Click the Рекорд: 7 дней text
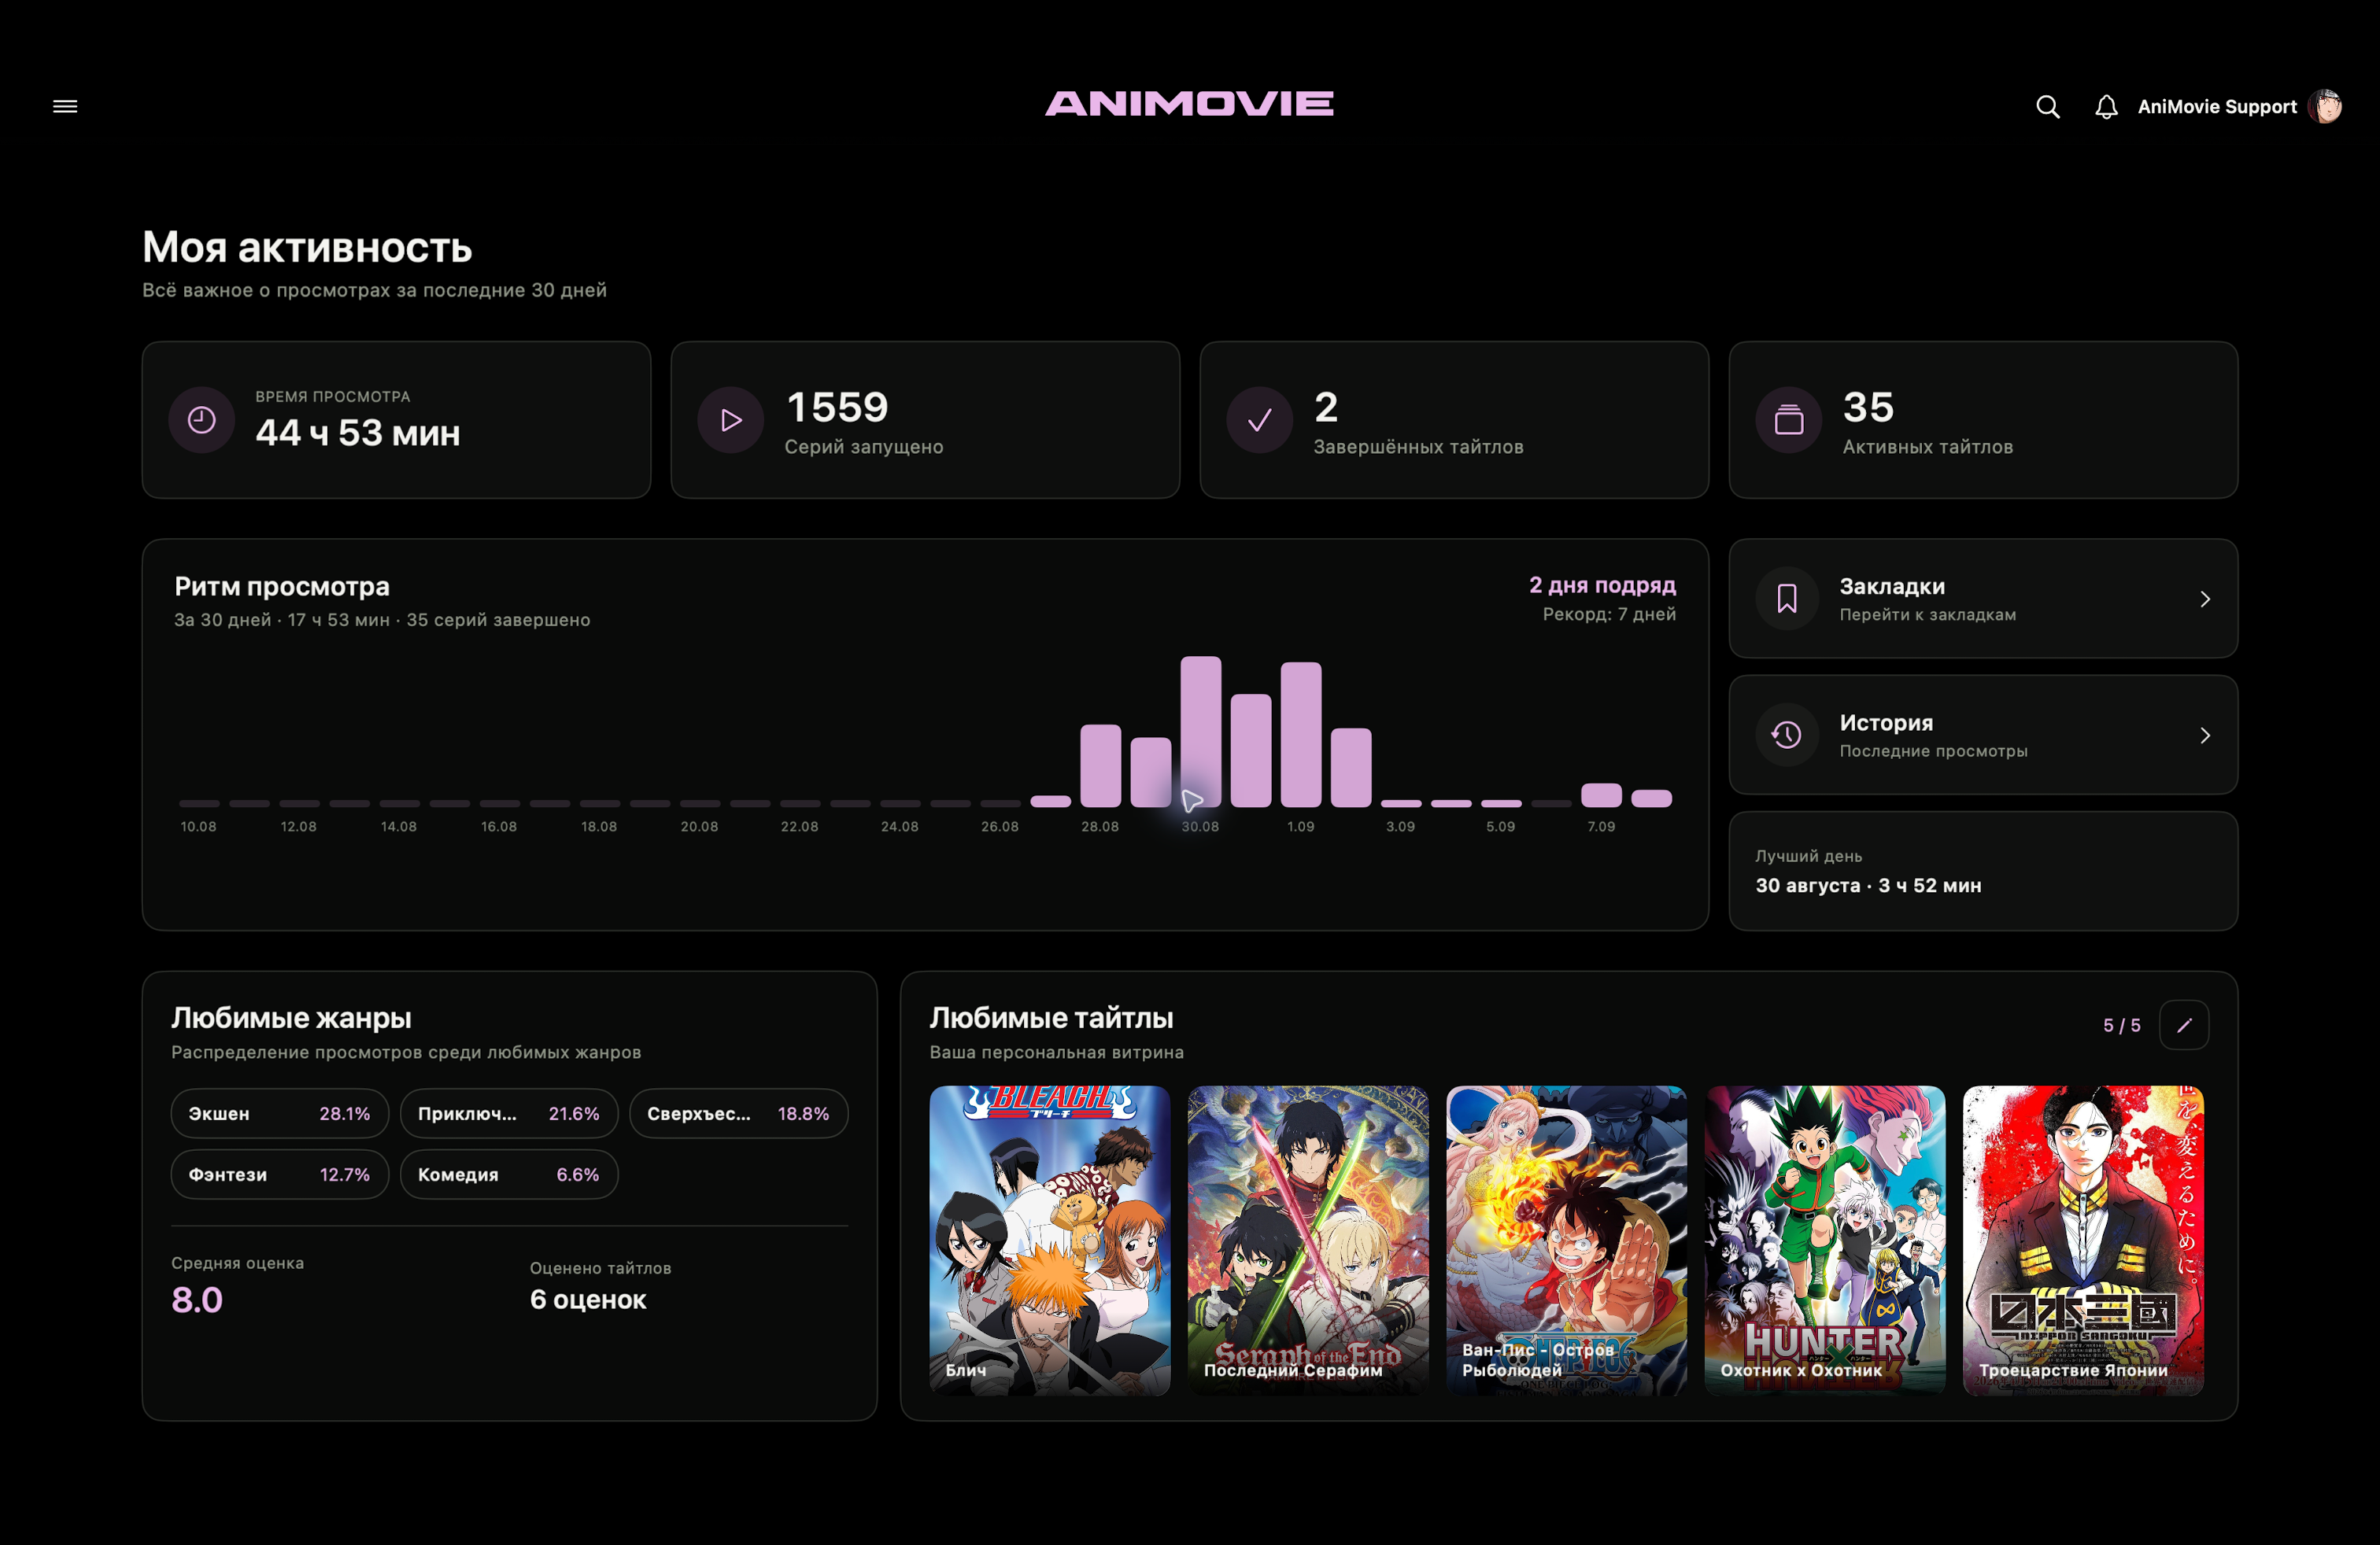 pyautogui.click(x=1609, y=614)
